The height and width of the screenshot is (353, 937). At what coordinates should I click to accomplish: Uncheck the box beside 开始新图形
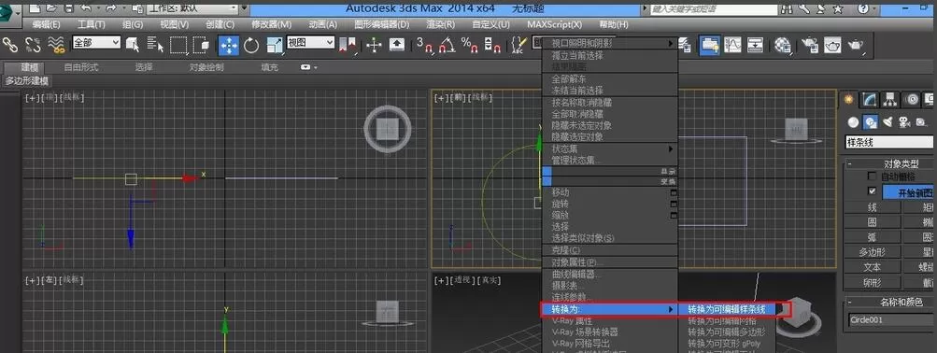[872, 191]
